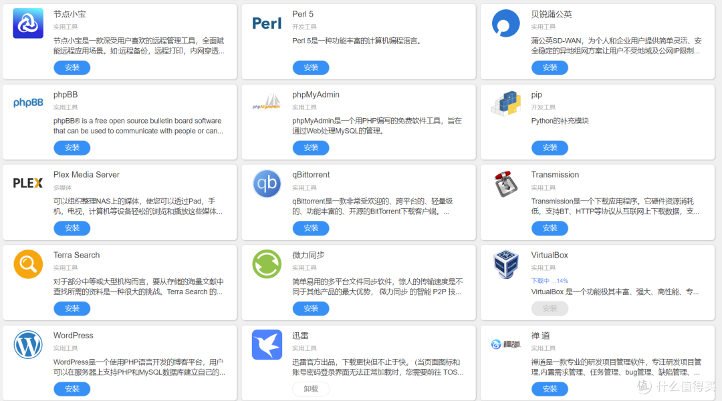Open the Perl 5 title
Viewport: 722px width, 401px height.
303,14
